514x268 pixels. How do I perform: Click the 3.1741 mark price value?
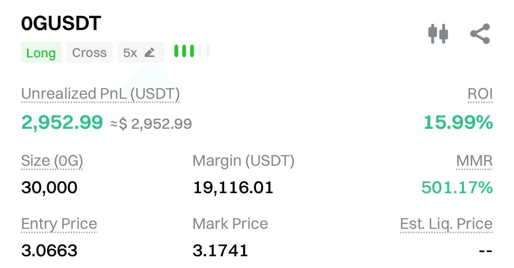click(220, 250)
